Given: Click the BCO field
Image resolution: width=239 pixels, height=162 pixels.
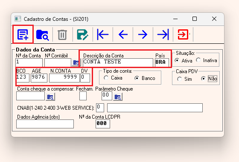Looking at the screenshot, I should pyautogui.click(x=23, y=78).
